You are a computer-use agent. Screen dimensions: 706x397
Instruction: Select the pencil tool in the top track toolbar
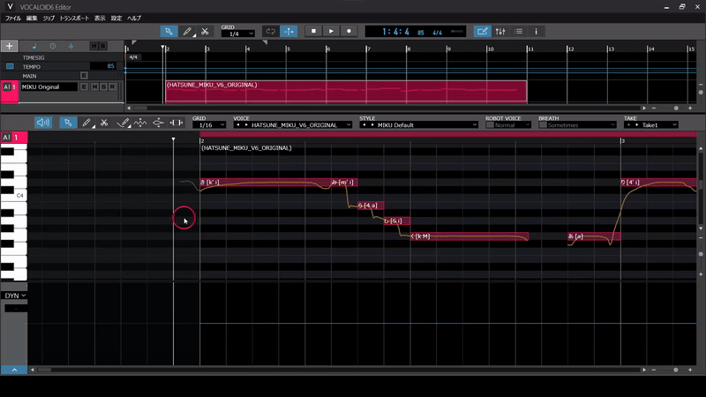coord(187,32)
